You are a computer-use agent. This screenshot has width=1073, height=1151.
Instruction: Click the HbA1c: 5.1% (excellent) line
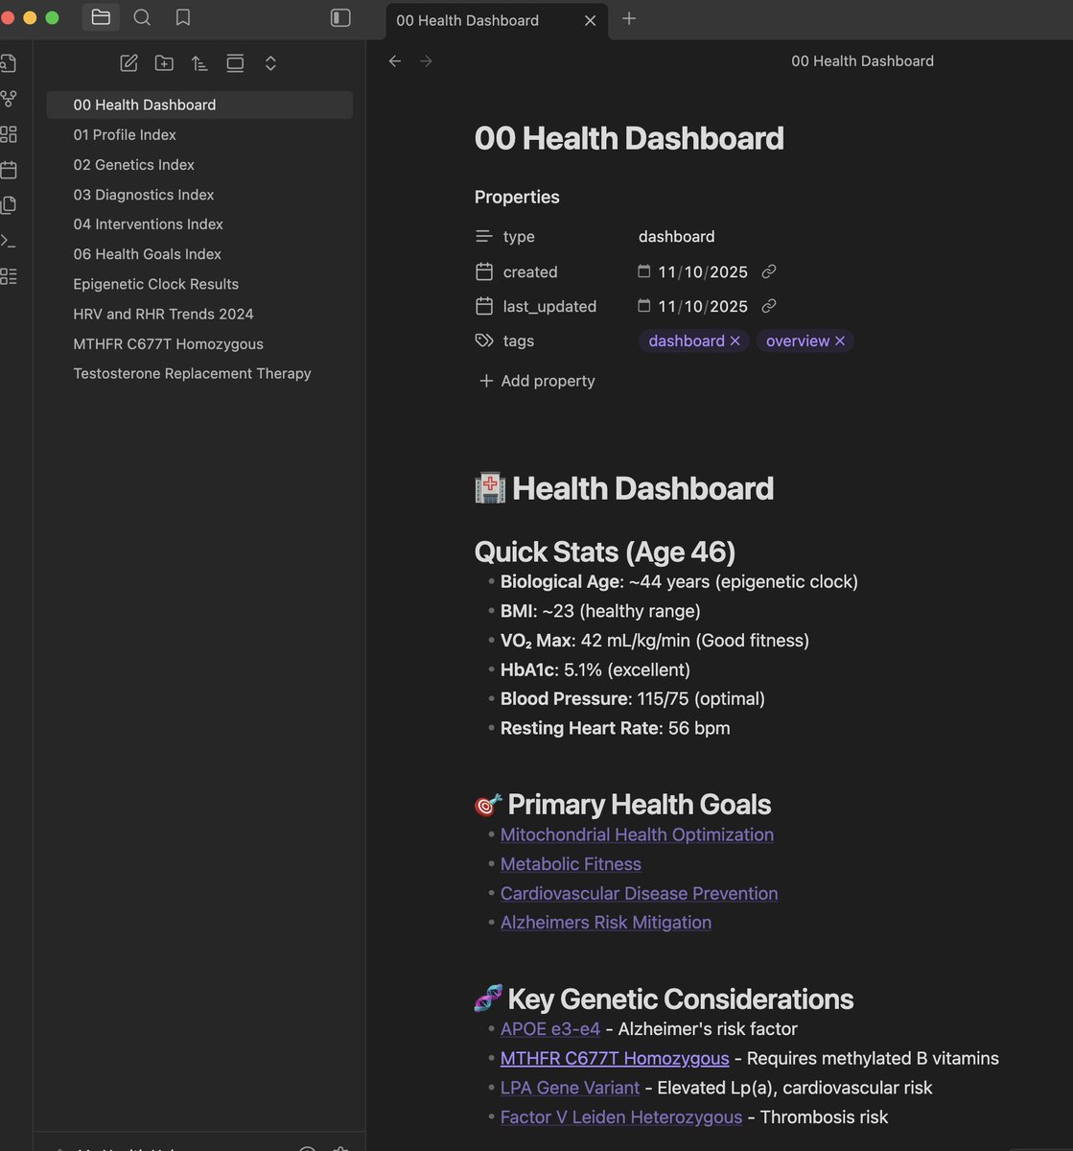tap(595, 669)
